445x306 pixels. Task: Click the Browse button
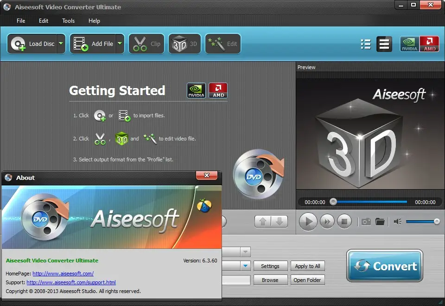[270, 280]
